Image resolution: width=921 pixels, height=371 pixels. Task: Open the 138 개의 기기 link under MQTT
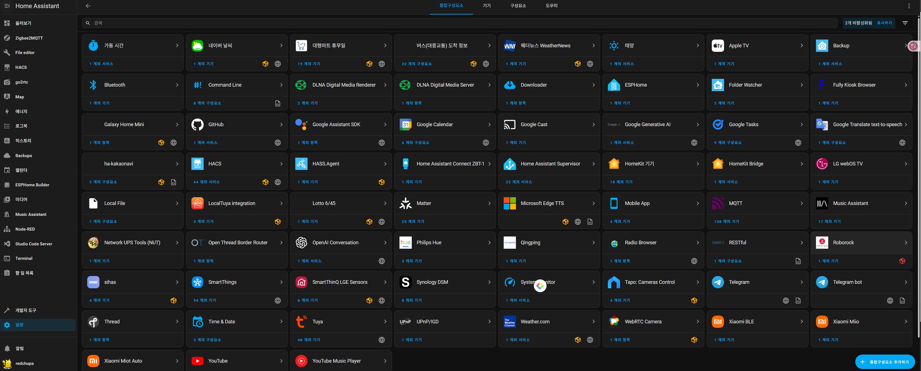(726, 222)
